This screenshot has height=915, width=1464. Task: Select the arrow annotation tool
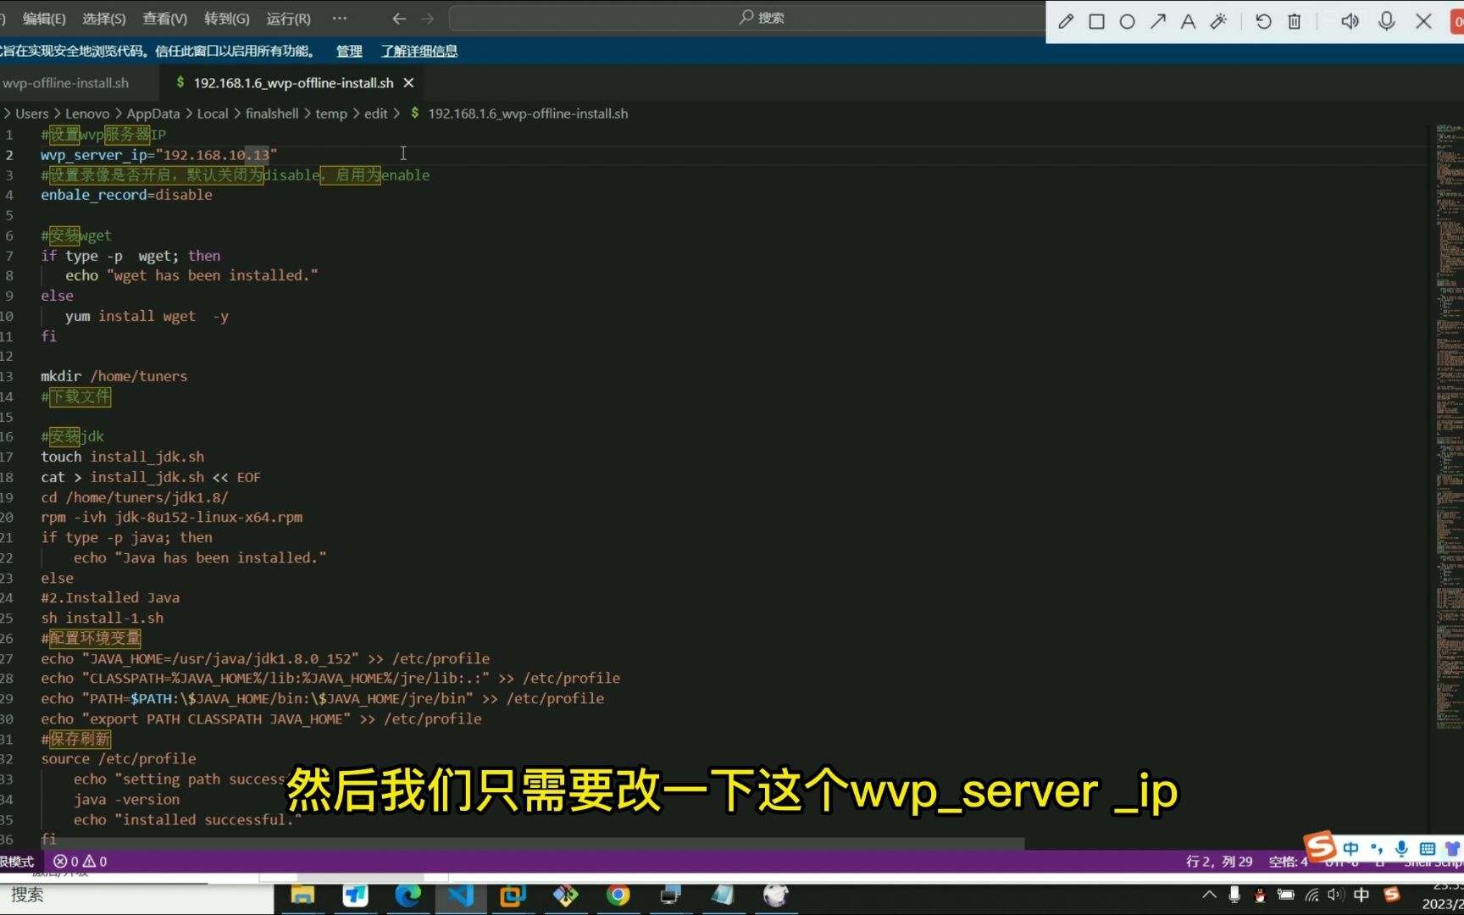click(x=1158, y=21)
